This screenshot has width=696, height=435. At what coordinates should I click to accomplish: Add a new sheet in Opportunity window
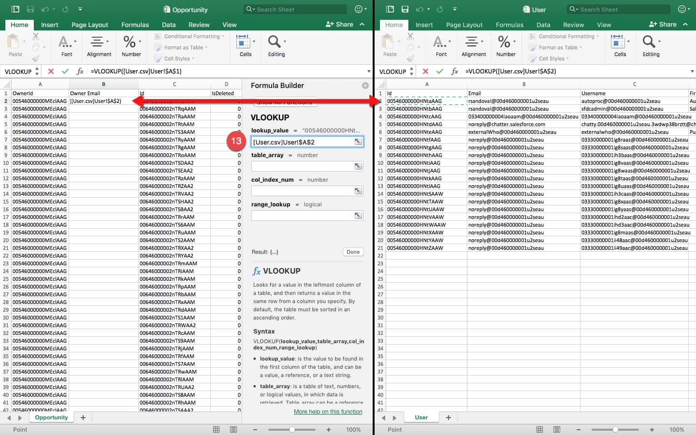pos(83,418)
